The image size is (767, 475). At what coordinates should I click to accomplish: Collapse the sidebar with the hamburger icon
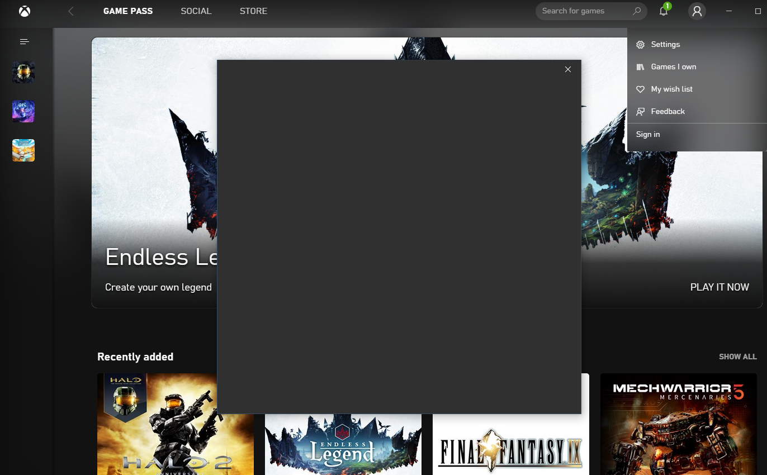(x=24, y=41)
